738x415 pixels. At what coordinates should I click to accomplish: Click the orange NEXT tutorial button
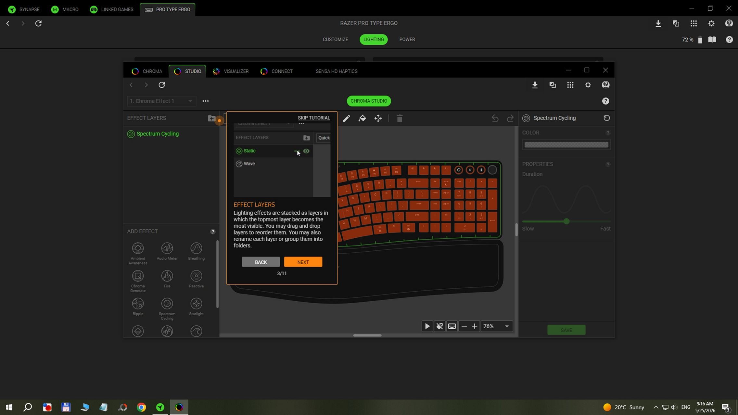303,262
